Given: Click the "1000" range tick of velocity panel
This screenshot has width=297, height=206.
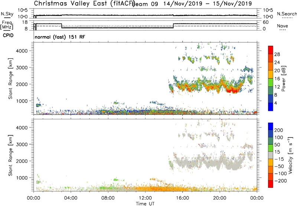Looking at the screenshot, I should click(x=22, y=178).
